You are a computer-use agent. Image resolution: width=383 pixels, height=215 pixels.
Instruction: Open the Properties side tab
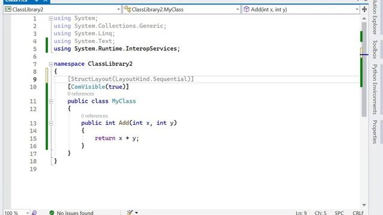375,132
